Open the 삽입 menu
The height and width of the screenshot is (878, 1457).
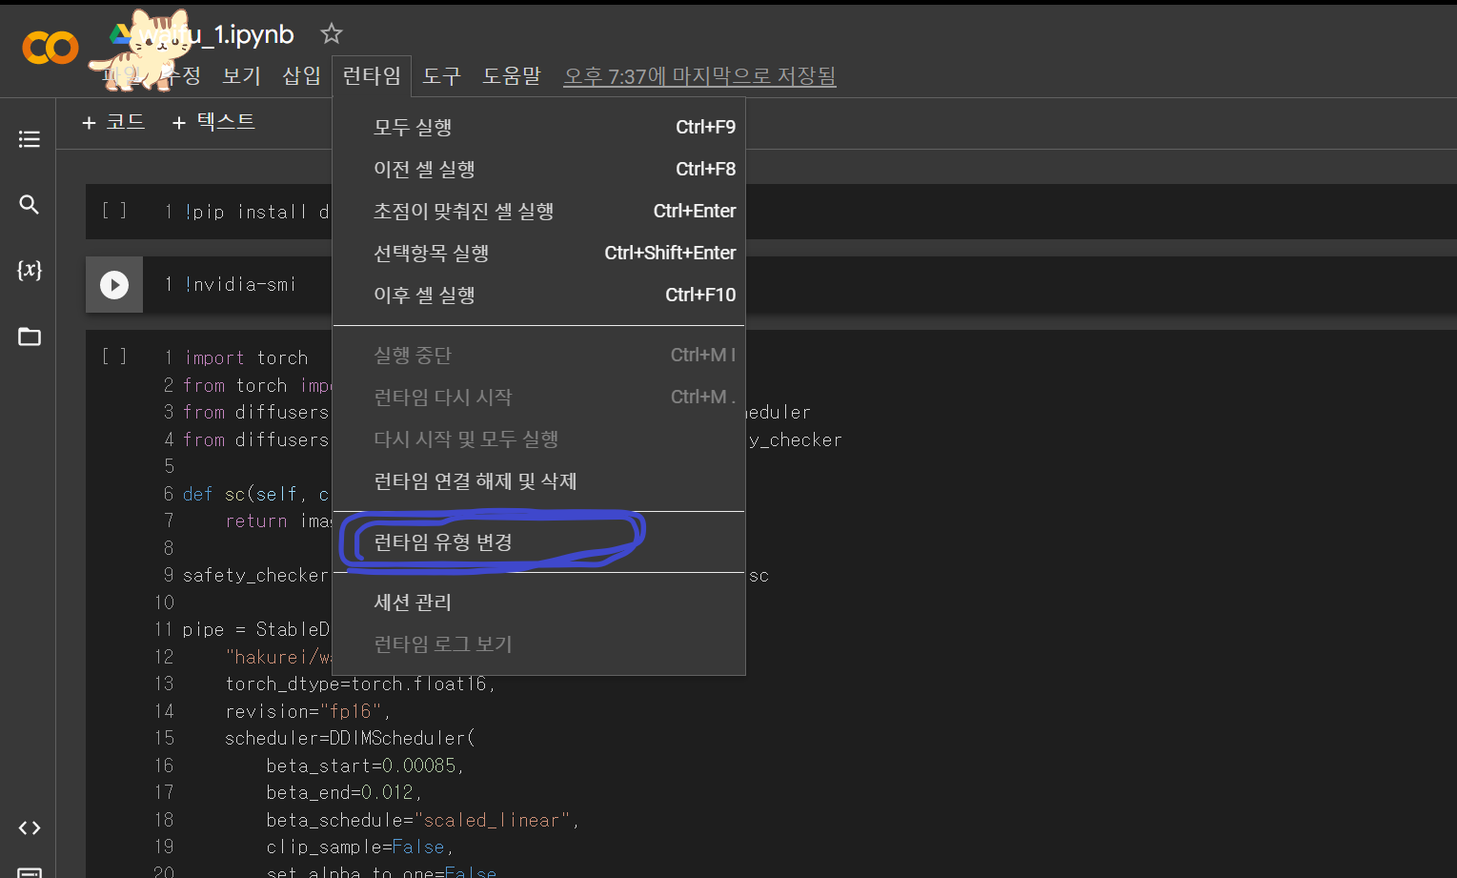[x=301, y=76]
